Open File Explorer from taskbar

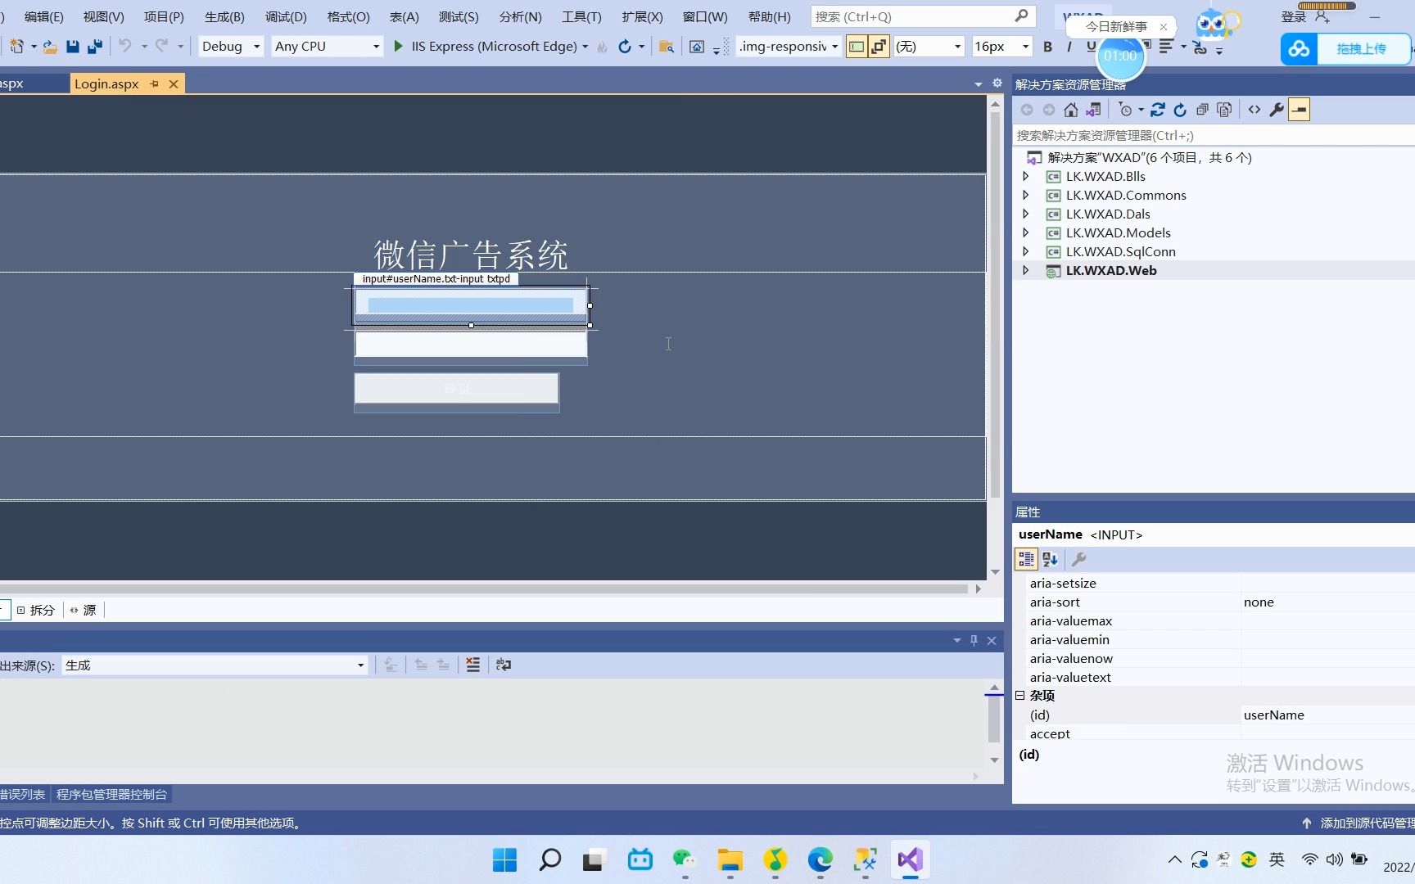tap(730, 859)
